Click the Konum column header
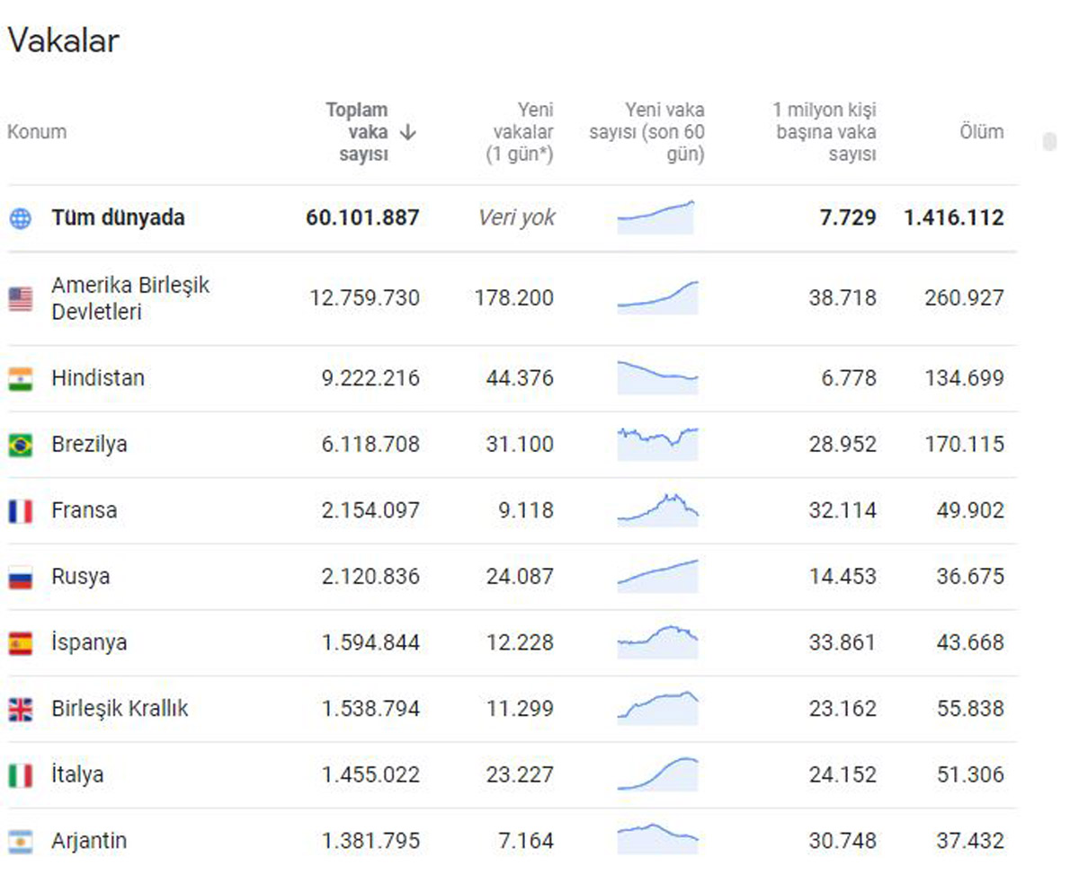 [x=37, y=132]
